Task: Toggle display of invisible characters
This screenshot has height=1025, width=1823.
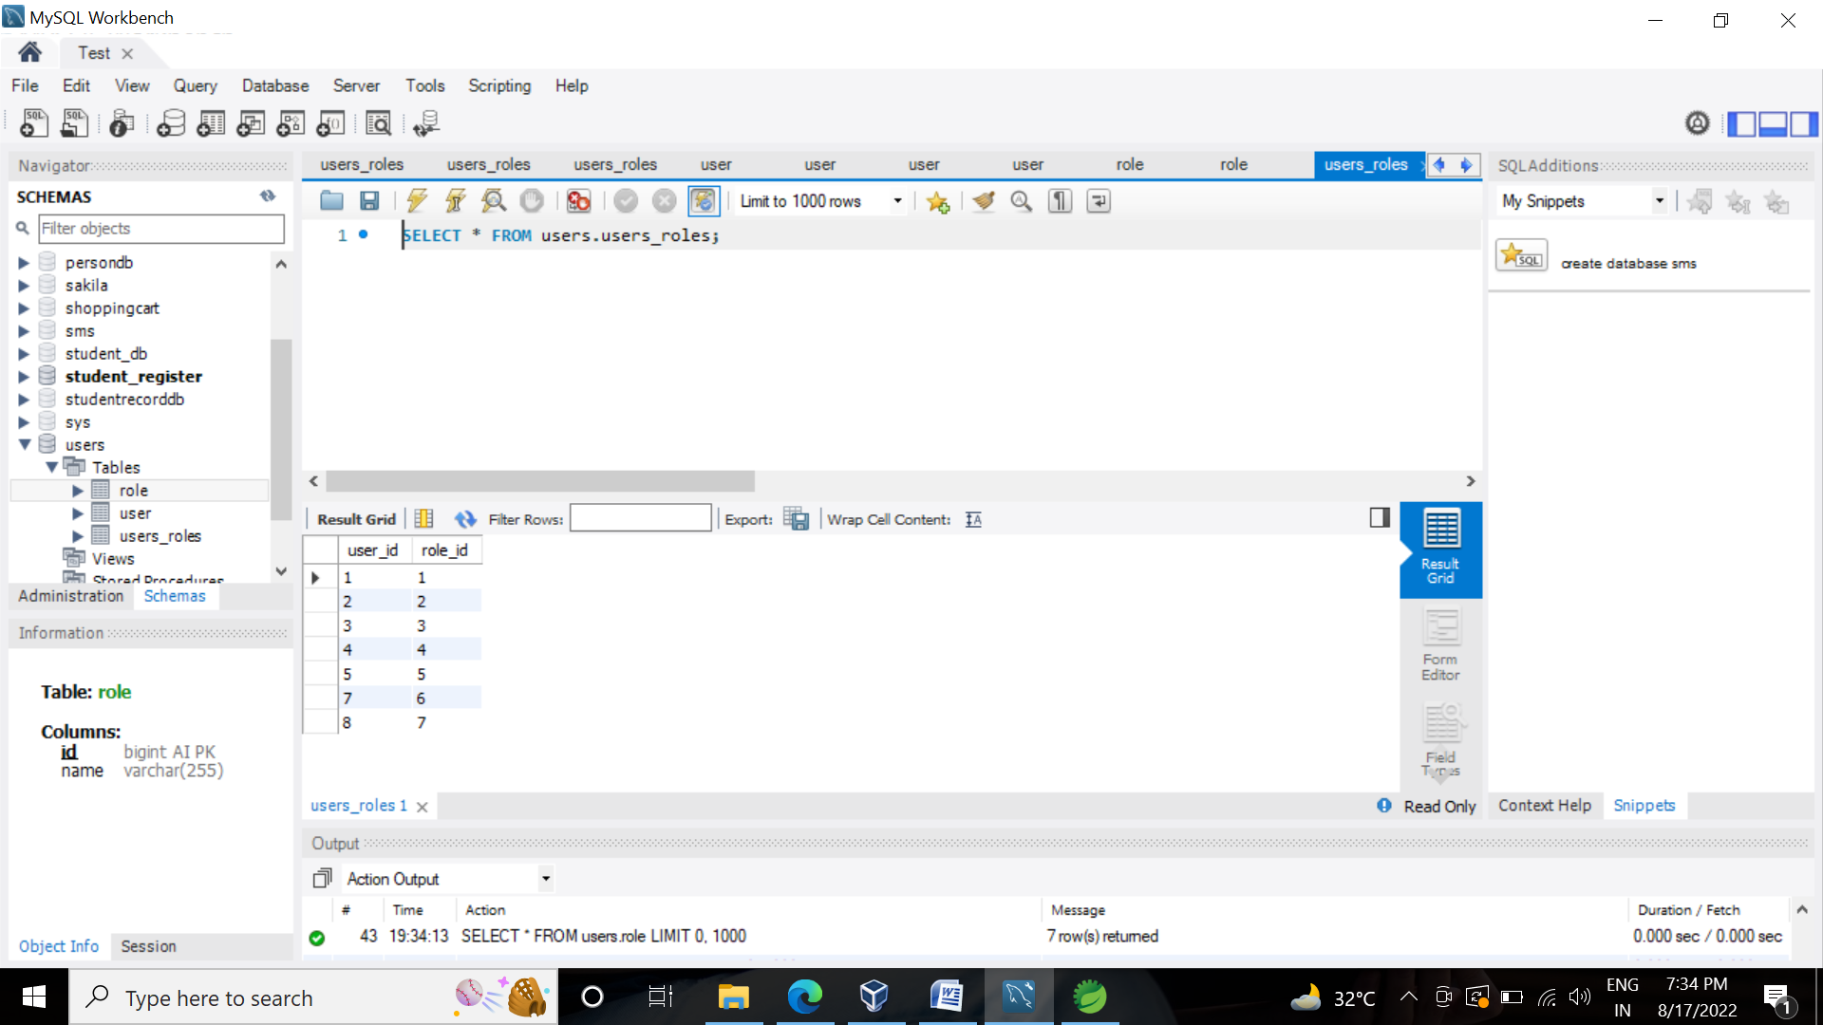Action: click(x=1060, y=200)
